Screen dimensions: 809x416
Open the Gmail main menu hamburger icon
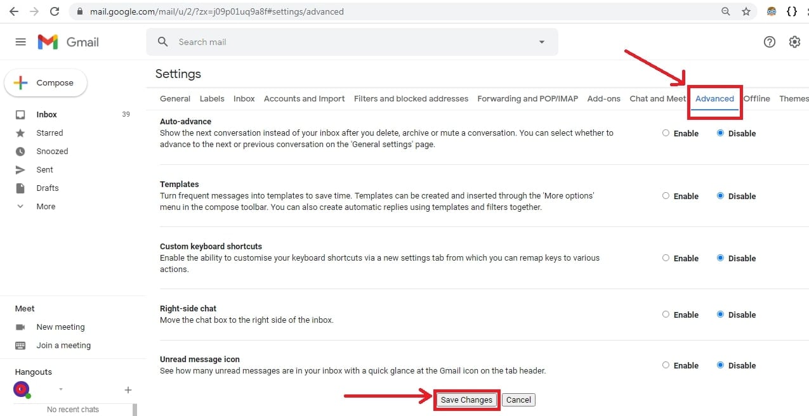pos(20,42)
